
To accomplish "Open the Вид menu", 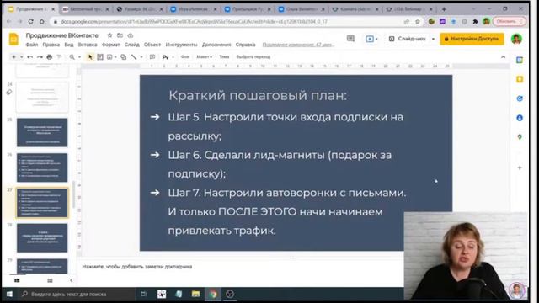I will pos(69,45).
